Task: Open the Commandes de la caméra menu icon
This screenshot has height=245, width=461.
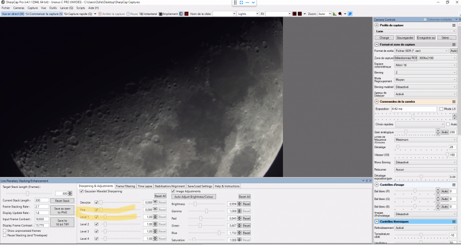Action: point(454,101)
